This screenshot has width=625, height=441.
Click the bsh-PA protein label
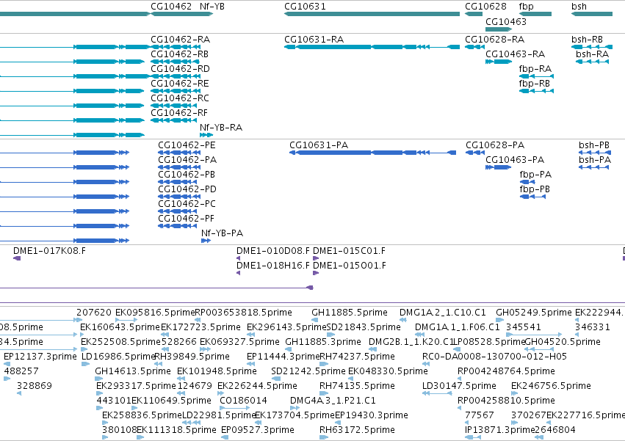(x=595, y=160)
